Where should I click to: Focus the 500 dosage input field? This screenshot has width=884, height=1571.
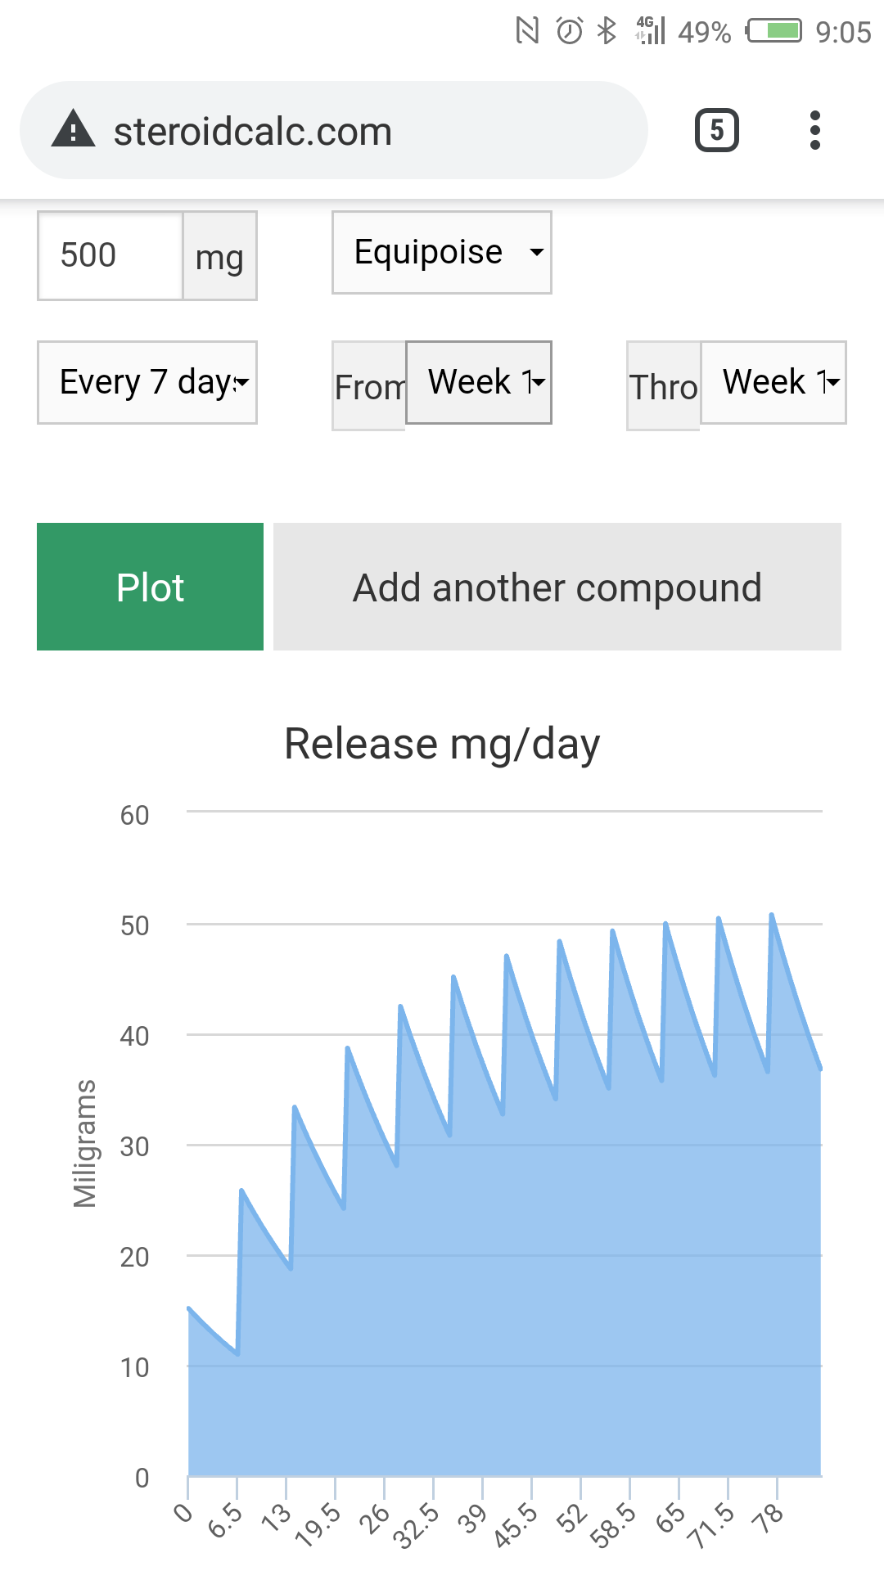pyautogui.click(x=110, y=255)
